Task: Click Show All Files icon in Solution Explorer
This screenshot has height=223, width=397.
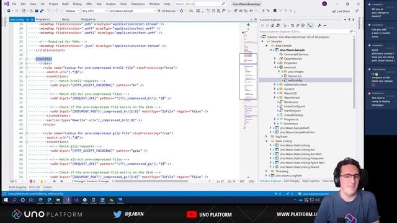Action: [x=303, y=25]
